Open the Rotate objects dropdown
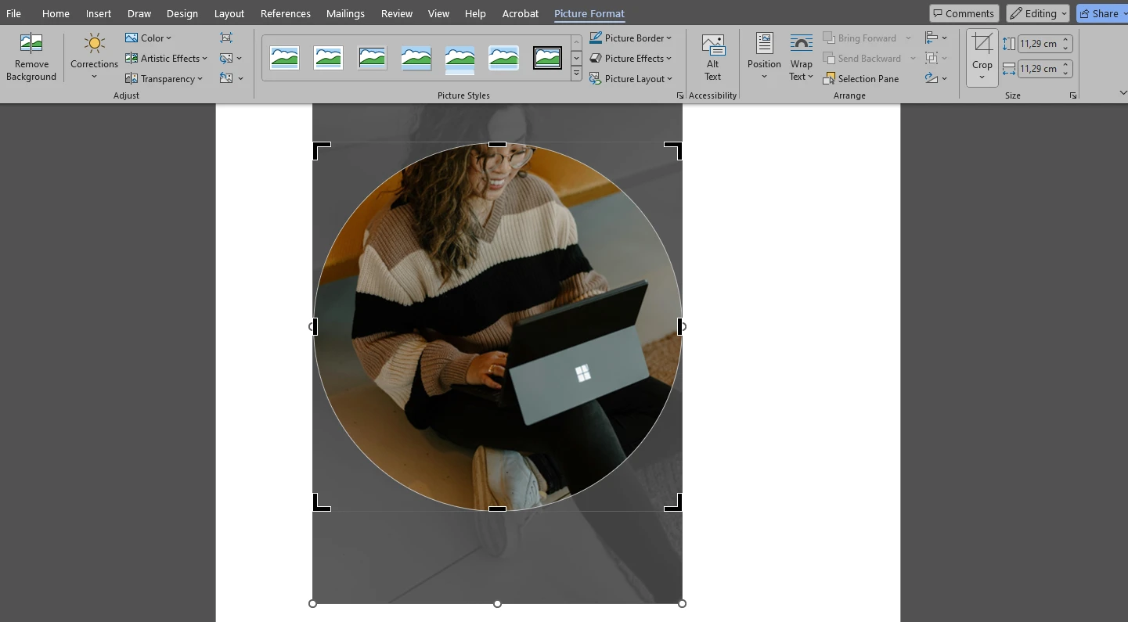This screenshot has height=622, width=1128. click(936, 78)
